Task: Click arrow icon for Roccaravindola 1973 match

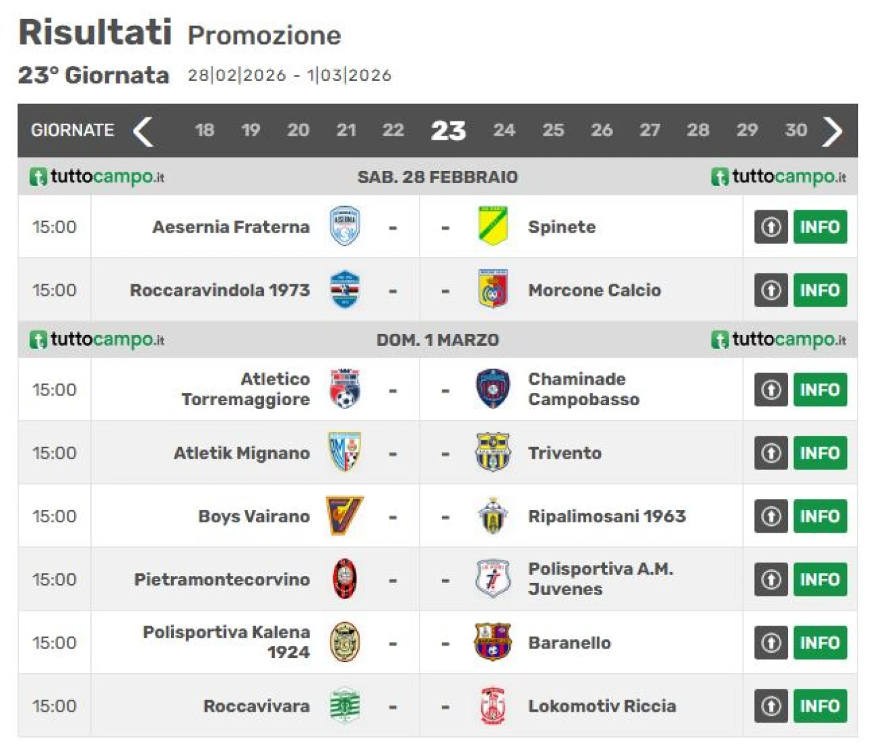Action: [x=771, y=290]
